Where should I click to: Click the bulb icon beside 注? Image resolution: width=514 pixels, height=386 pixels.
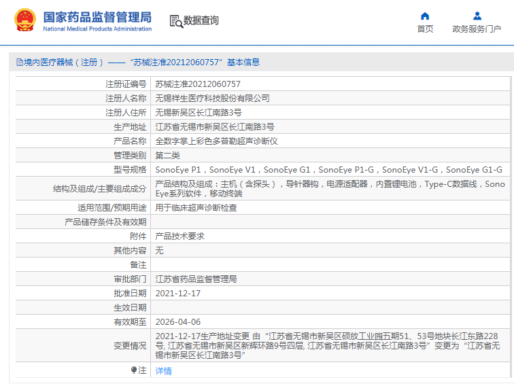click(134, 370)
